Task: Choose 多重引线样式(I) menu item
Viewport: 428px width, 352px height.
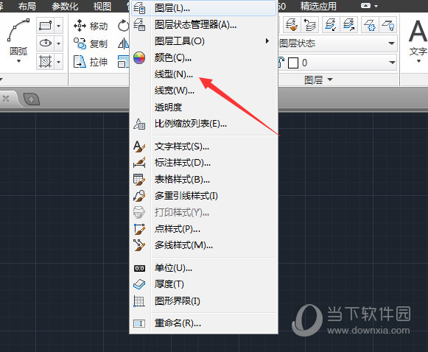Action: tap(203, 196)
